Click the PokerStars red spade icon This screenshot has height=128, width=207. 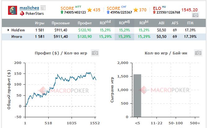tap(22, 14)
